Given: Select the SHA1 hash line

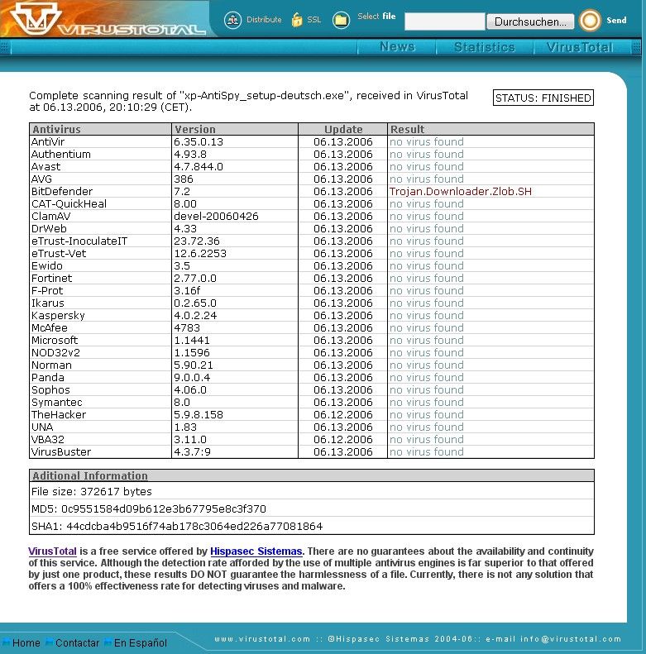Looking at the screenshot, I should (x=177, y=527).
